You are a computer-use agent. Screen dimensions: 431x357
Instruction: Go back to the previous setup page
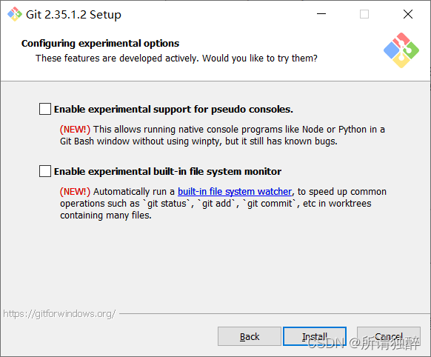(x=250, y=336)
